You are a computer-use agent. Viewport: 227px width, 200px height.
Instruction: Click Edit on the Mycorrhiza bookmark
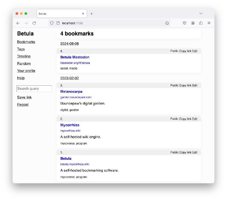pyautogui.click(x=195, y=119)
